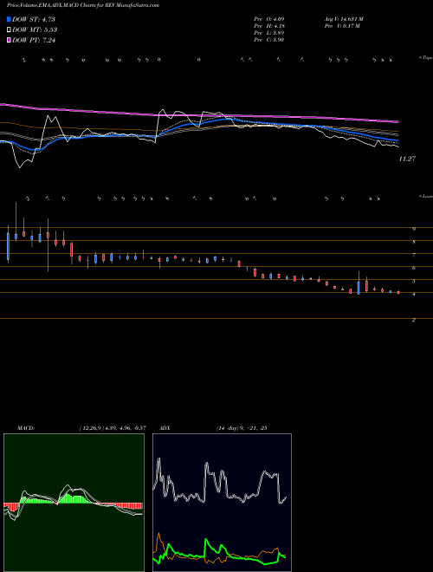Select the 'DOW ST: 4.73' legend text
The image size is (433, 572).
(34, 20)
